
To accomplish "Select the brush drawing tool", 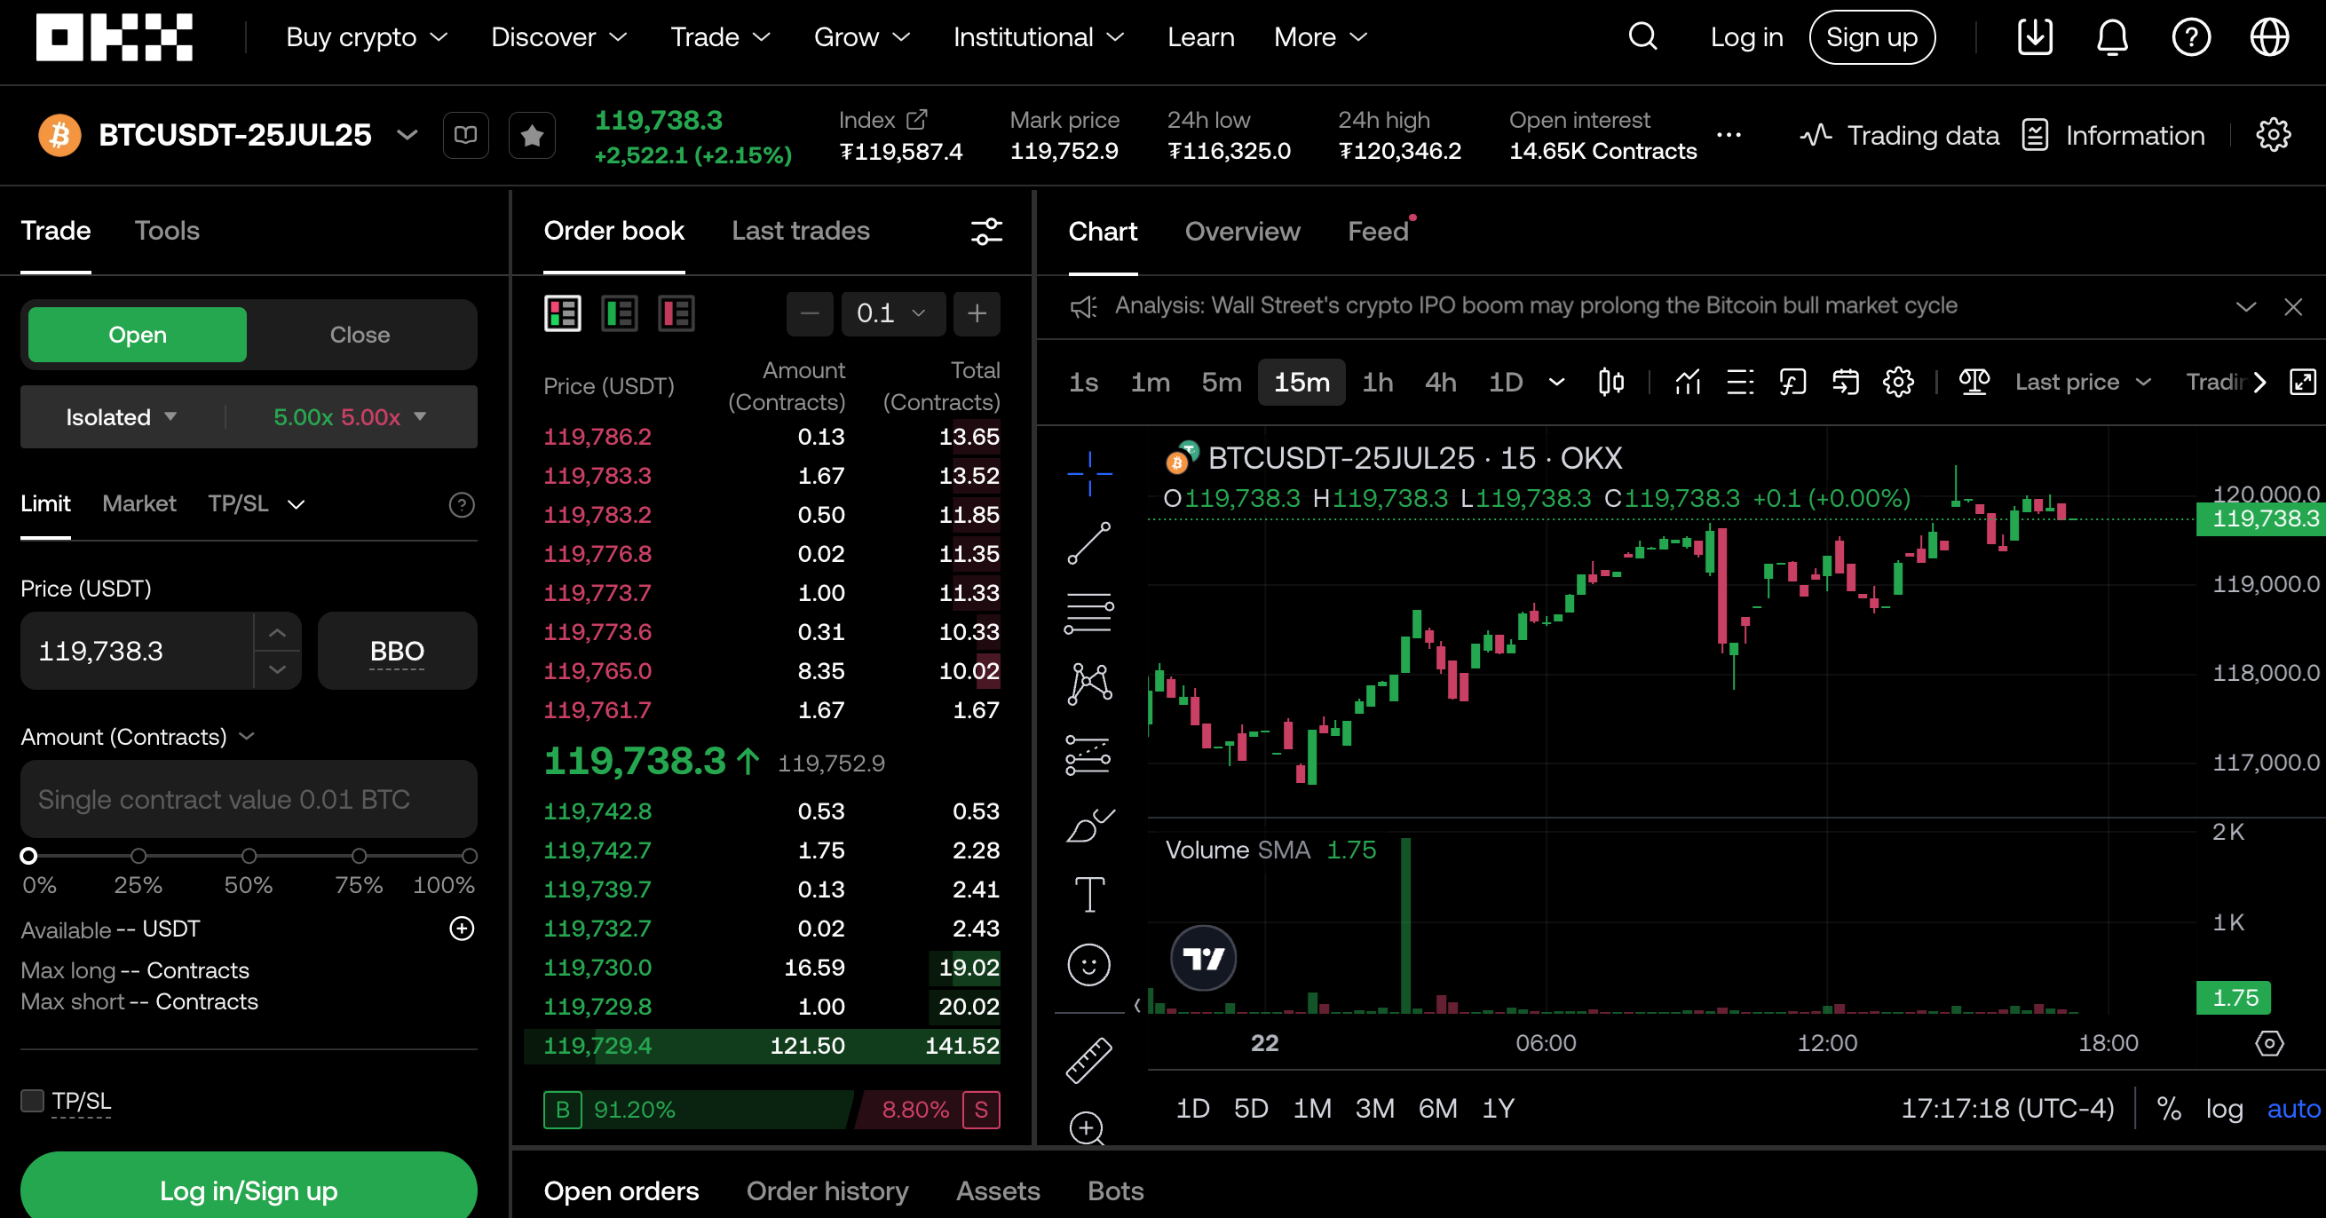I will (1089, 826).
